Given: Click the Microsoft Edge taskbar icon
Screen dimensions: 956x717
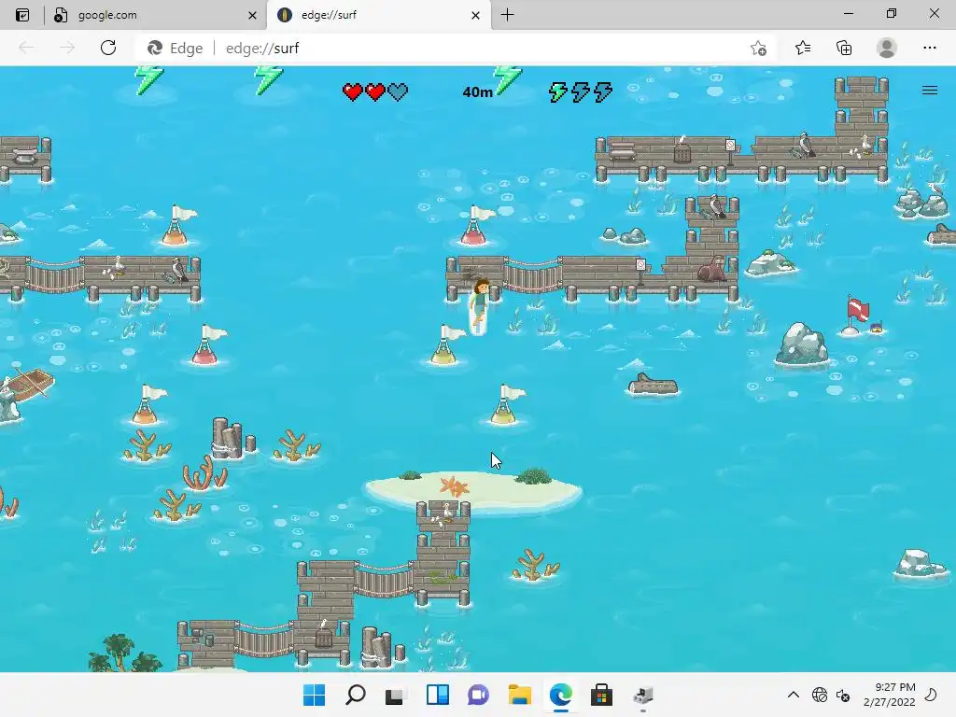Looking at the screenshot, I should (560, 695).
